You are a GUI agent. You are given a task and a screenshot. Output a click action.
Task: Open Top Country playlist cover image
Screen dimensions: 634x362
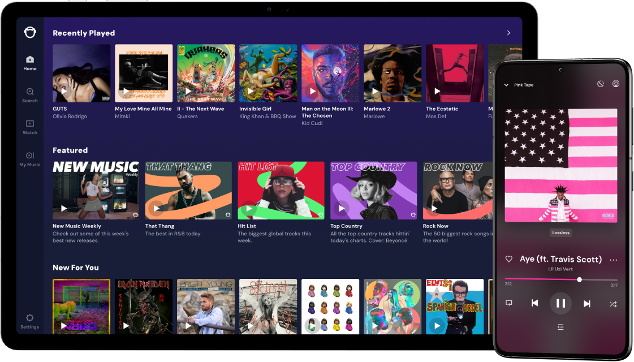point(374,191)
